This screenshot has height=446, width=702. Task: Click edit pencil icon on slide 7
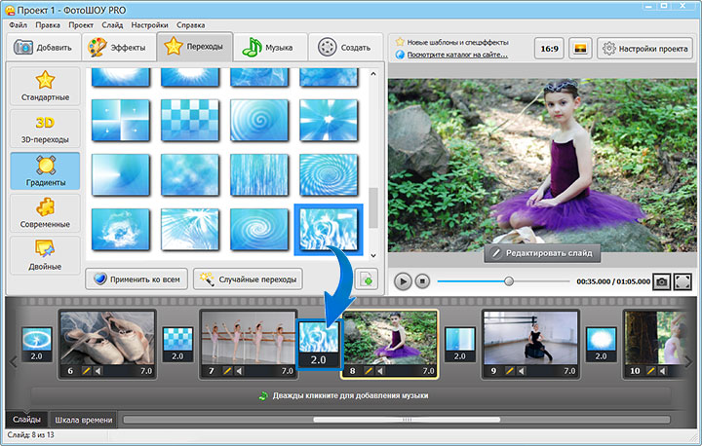[227, 371]
